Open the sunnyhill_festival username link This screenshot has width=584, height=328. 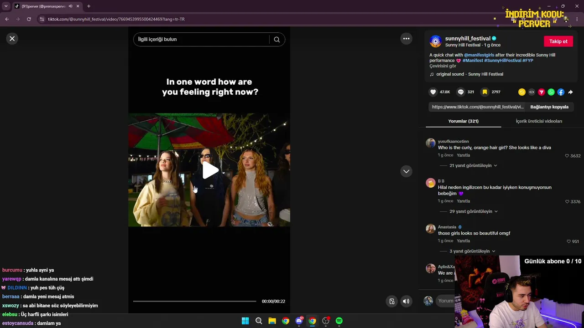(468, 39)
